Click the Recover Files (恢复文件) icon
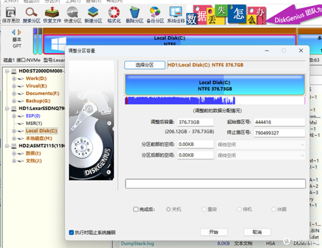 pos(52,15)
